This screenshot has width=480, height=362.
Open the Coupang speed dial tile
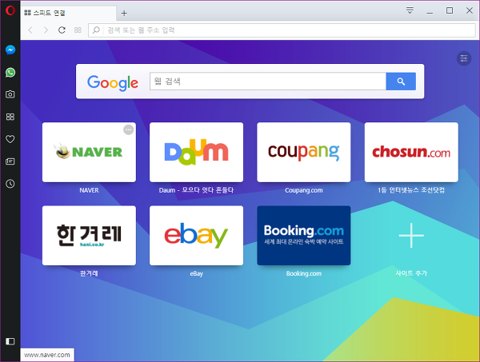pos(304,153)
